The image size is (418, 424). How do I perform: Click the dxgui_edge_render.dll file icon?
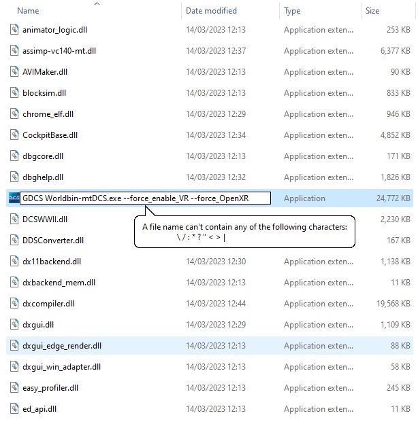[14, 346]
